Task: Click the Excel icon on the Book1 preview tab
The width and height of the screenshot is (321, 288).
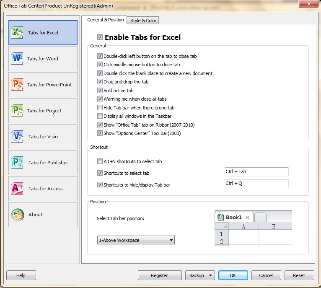Action: (x=220, y=217)
